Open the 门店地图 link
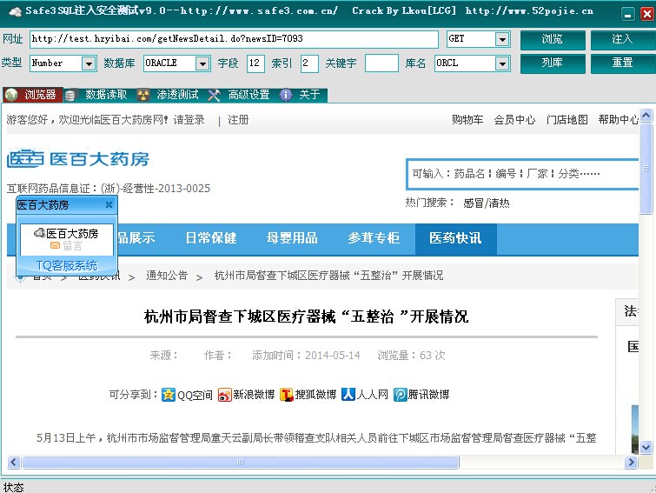The width and height of the screenshot is (656, 493). click(567, 120)
